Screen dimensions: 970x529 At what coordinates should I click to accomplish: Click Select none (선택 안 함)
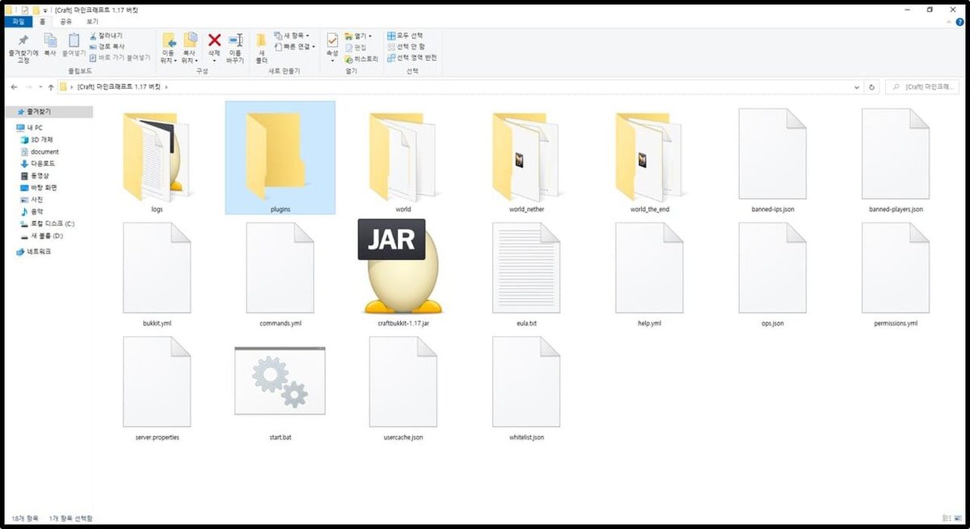tap(406, 47)
